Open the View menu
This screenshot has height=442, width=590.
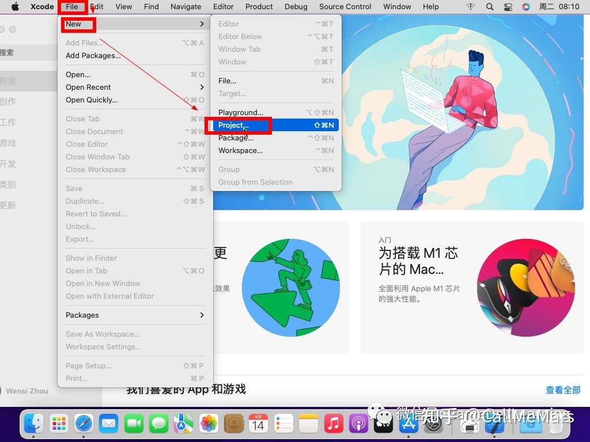[x=123, y=6]
